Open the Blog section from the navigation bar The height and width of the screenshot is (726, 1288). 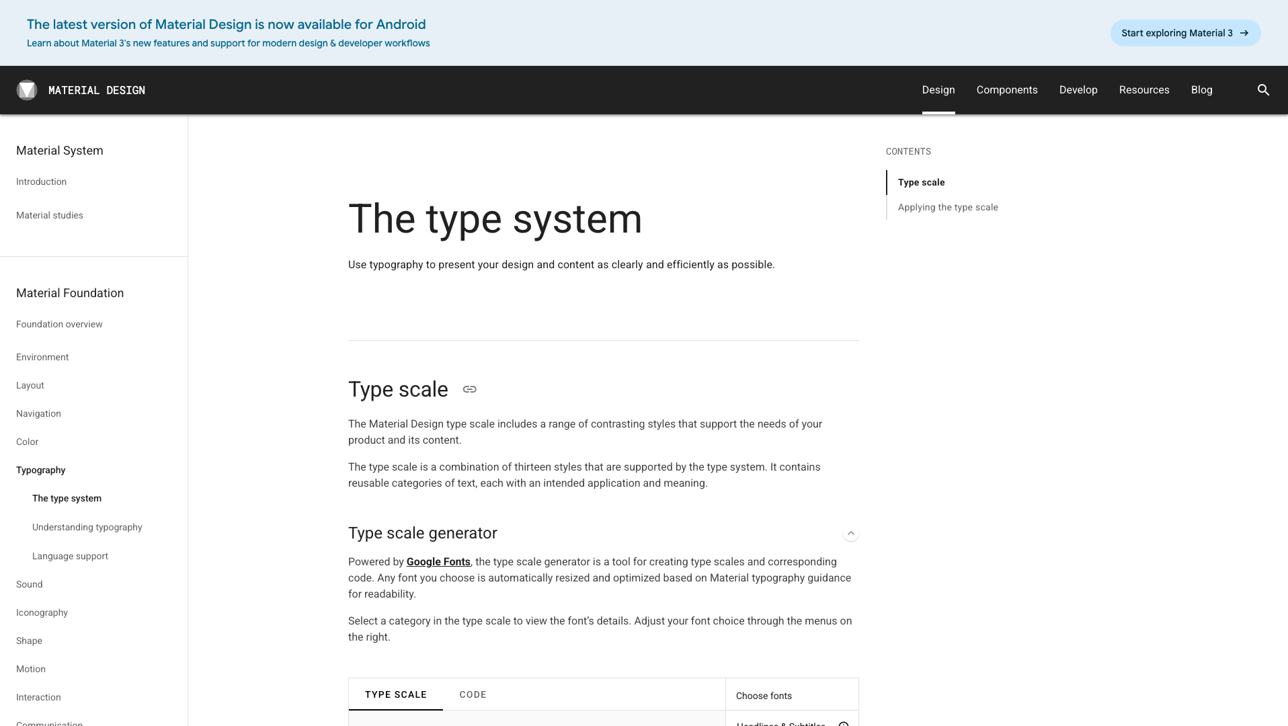pos(1201,89)
